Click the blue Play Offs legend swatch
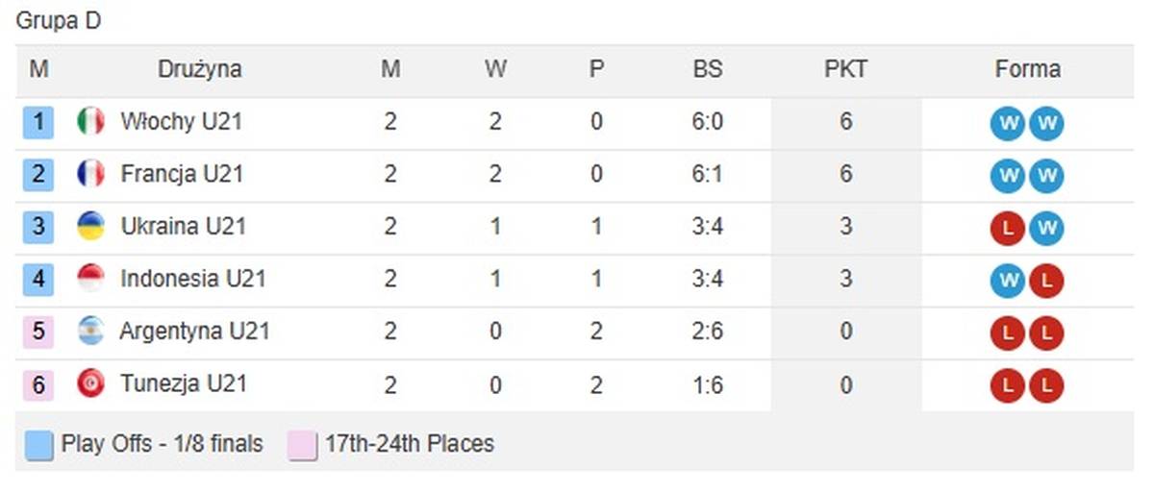This screenshot has width=1154, height=493. click(x=39, y=446)
